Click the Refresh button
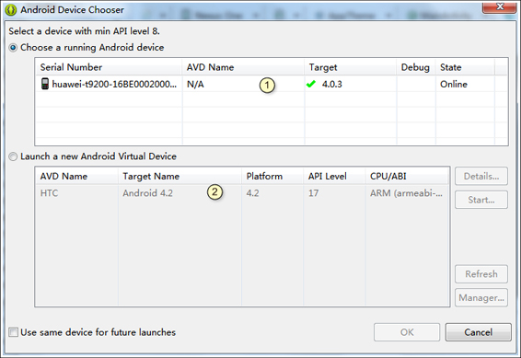Screen dimensions: 521x358 click(x=481, y=274)
